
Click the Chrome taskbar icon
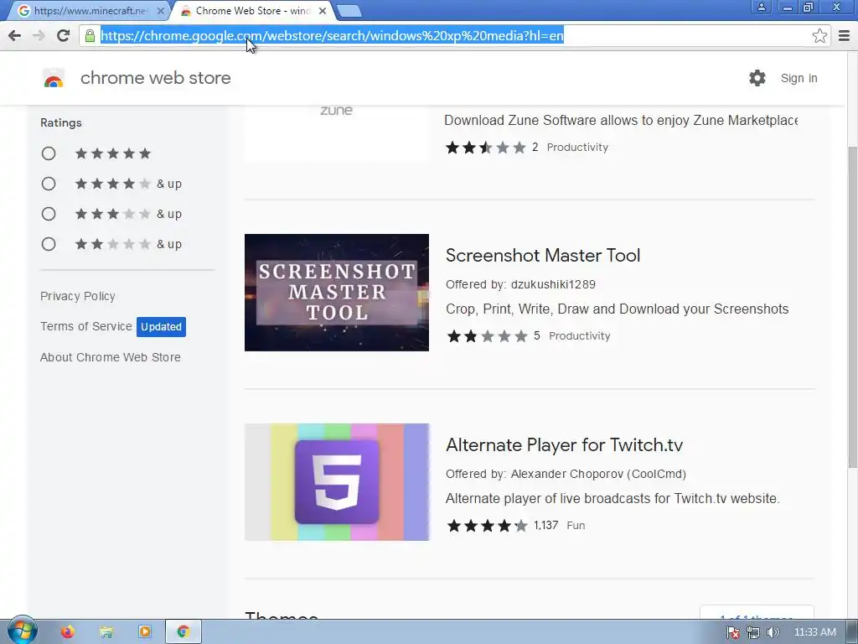coord(183,632)
